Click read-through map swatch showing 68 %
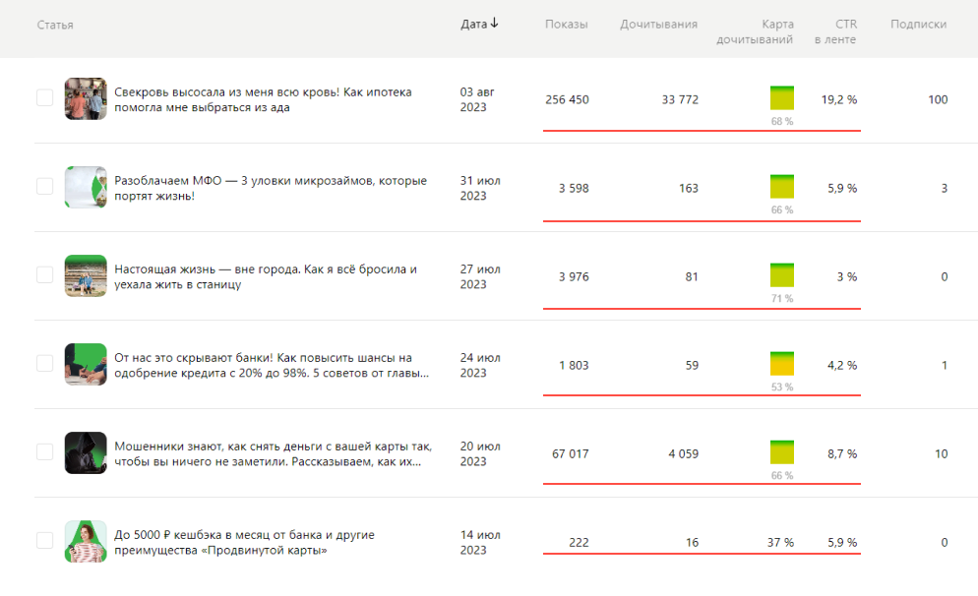Image resolution: width=978 pixels, height=596 pixels. click(x=781, y=98)
